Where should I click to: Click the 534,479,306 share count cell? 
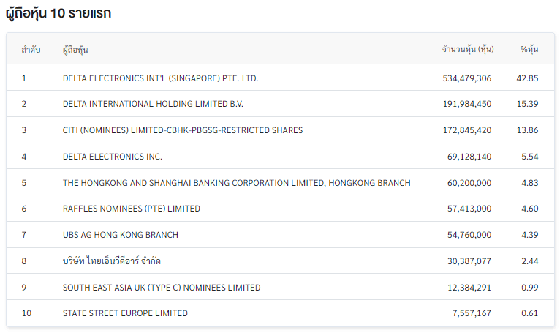tap(466, 78)
